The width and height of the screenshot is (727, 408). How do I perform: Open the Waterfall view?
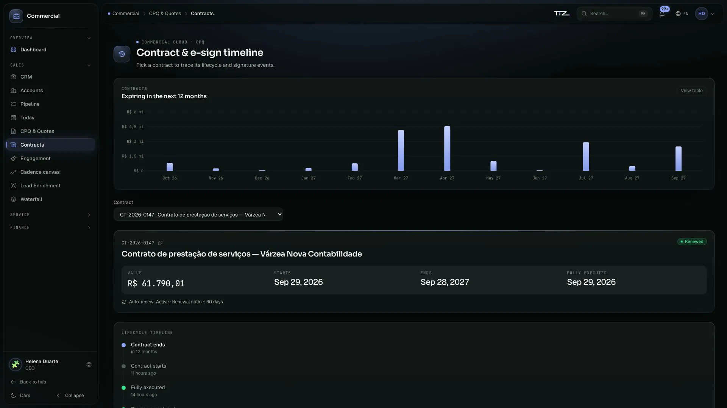coord(50,199)
